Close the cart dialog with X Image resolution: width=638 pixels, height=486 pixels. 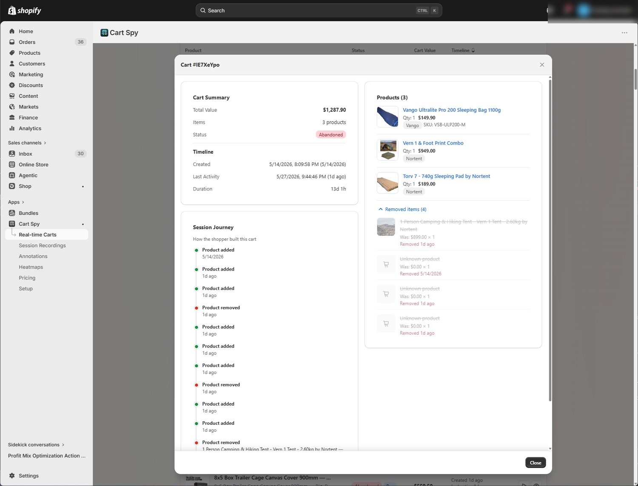tap(542, 65)
